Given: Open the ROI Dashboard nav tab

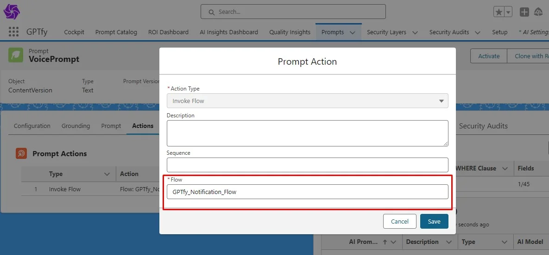Looking at the screenshot, I should pos(169,32).
